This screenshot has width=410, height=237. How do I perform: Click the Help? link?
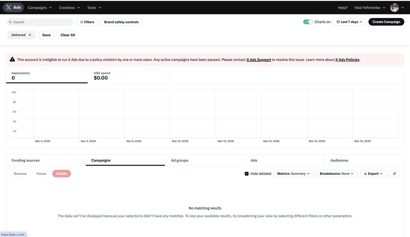(x=343, y=8)
